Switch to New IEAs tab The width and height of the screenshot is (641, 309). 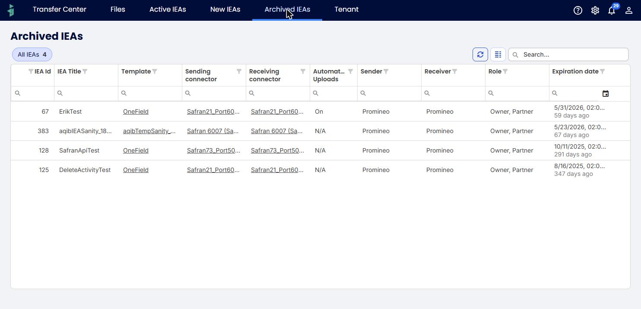pos(225,10)
